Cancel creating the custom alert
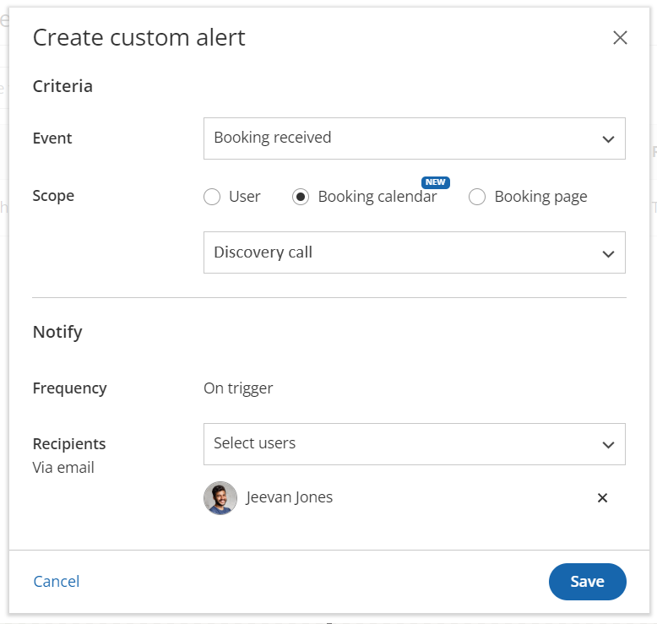Viewport: 657px width, 624px height. coord(57,582)
